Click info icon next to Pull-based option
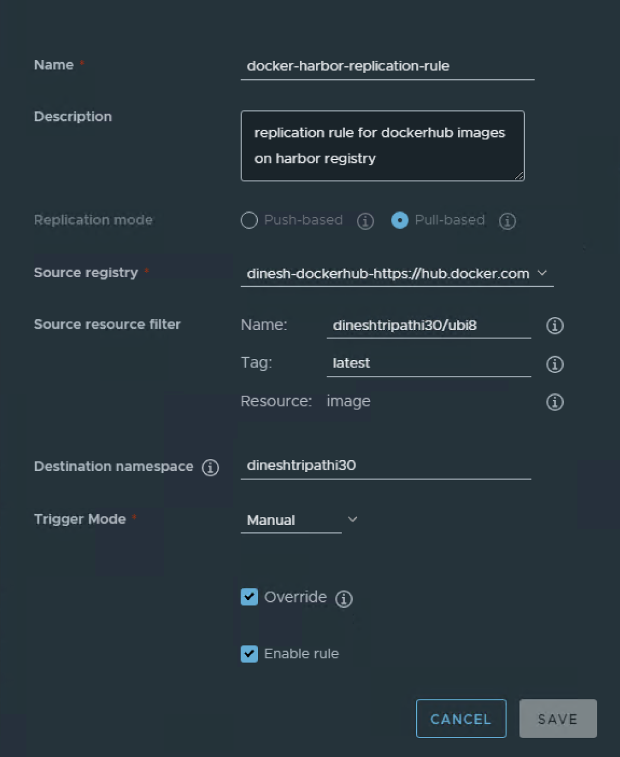The width and height of the screenshot is (620, 757). click(507, 221)
